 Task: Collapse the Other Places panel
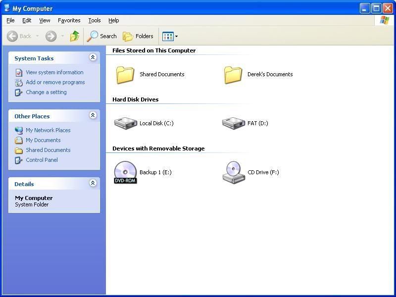[93, 116]
